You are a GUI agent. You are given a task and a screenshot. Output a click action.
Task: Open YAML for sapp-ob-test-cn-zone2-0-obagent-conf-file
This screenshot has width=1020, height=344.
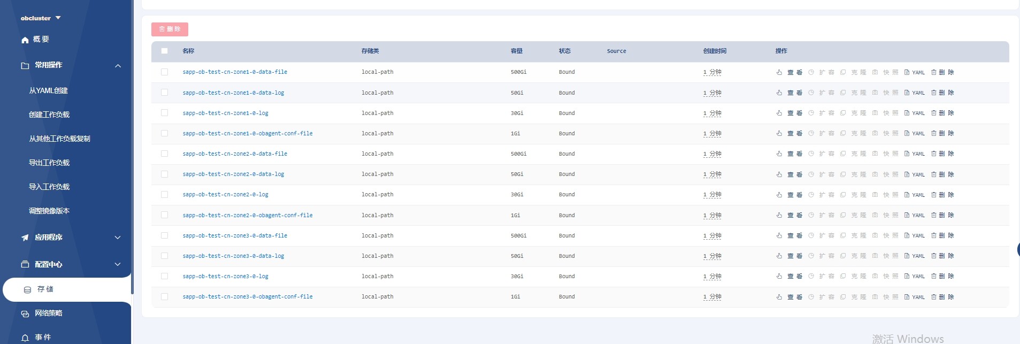click(915, 215)
